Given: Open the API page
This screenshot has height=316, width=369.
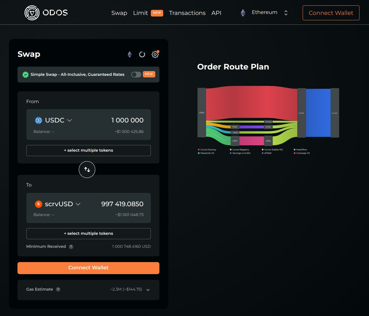Looking at the screenshot, I should pyautogui.click(x=216, y=13).
